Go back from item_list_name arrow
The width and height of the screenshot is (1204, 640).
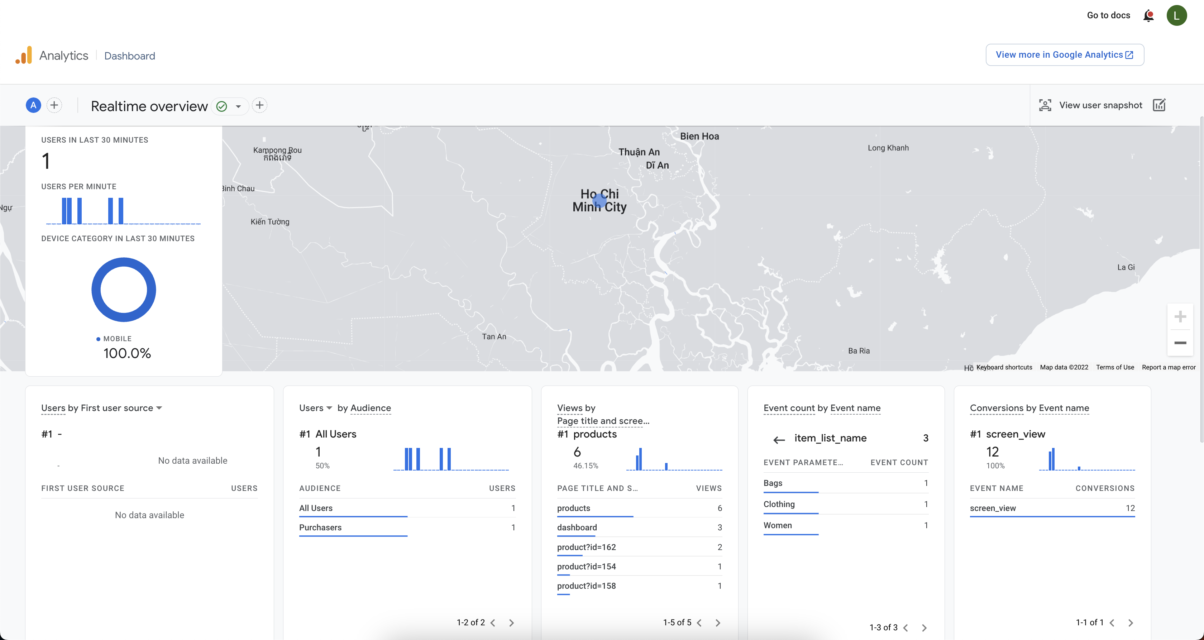coord(779,439)
